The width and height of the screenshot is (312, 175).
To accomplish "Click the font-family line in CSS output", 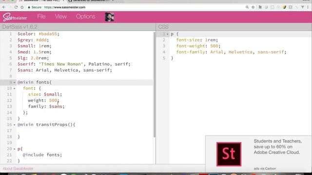I will (231, 52).
